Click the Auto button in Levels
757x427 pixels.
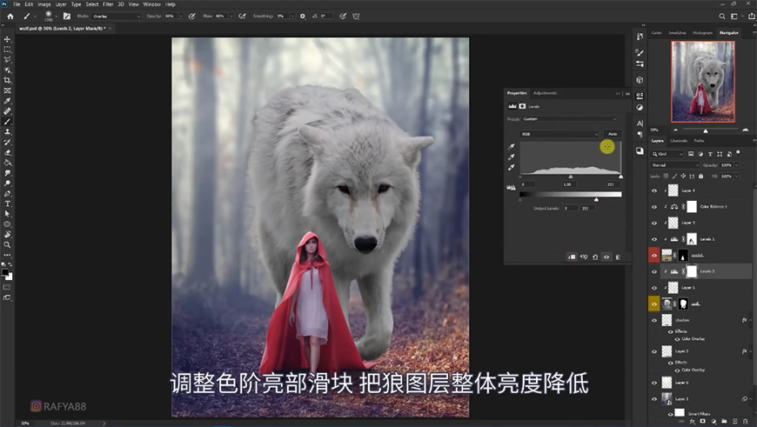(613, 134)
